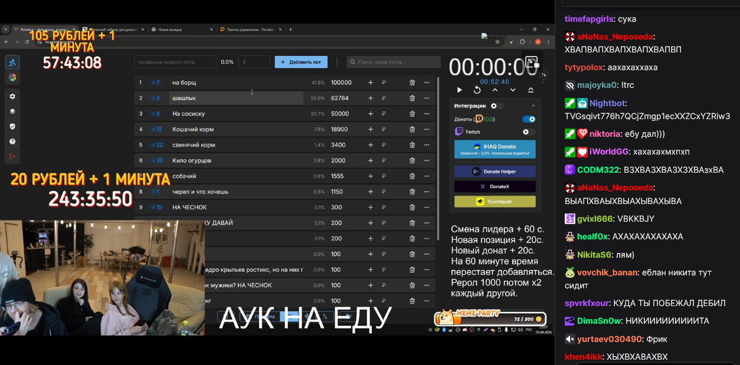Open the pie chart wheel icon in sidebar

click(12, 77)
